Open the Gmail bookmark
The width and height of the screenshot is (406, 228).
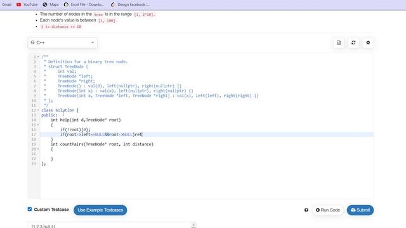(x=6, y=4)
